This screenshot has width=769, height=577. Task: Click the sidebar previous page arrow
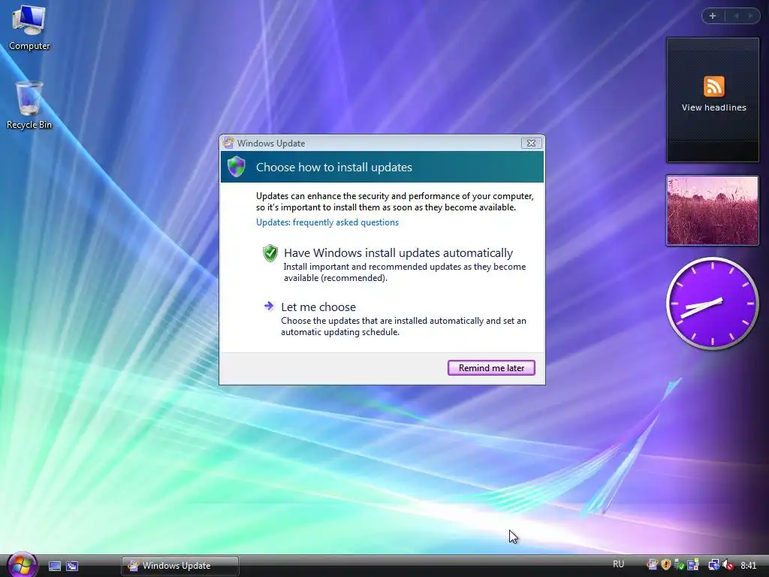pyautogui.click(x=736, y=16)
